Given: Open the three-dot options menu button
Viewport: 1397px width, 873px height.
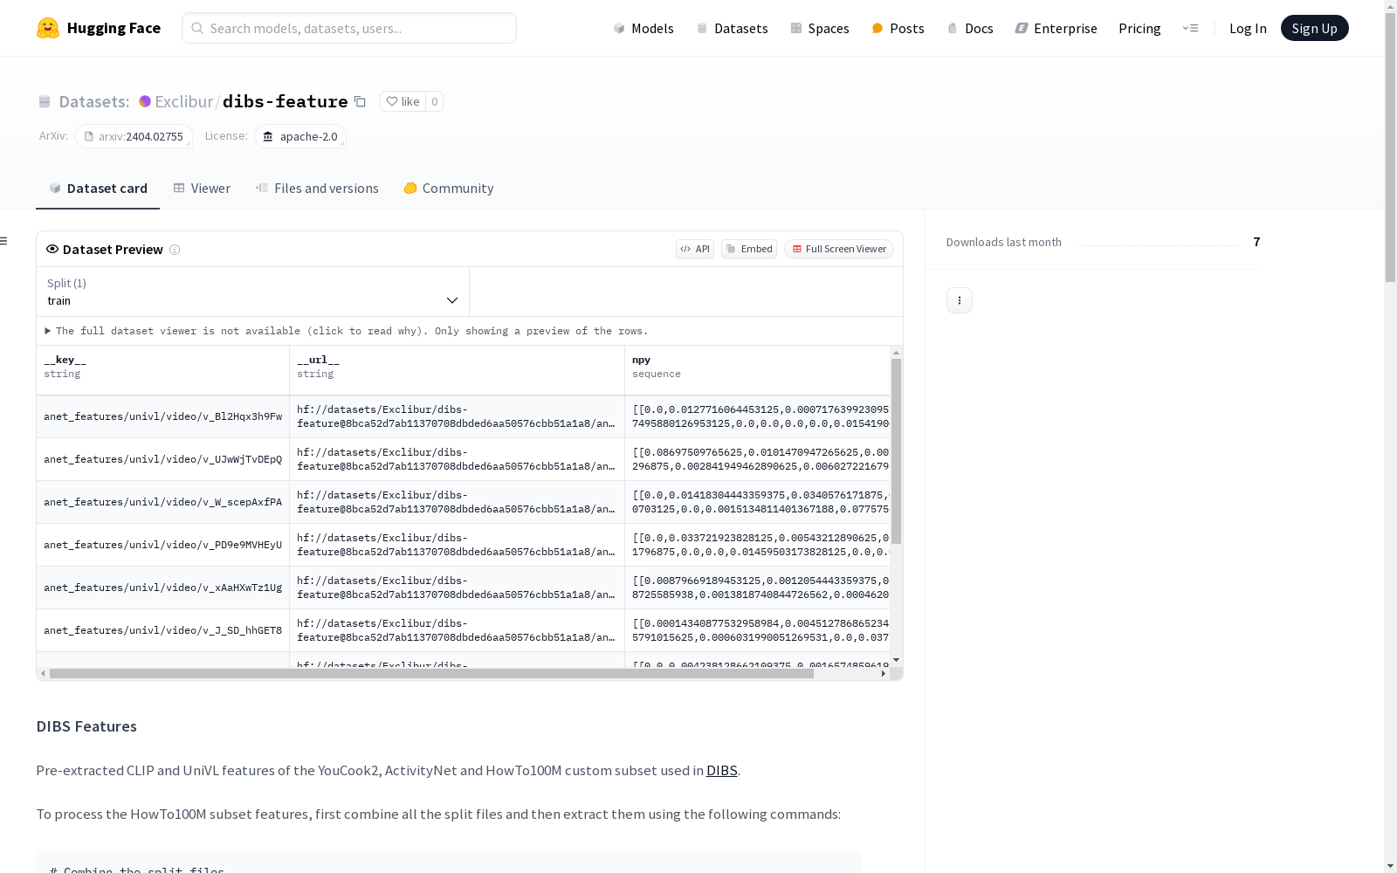Looking at the screenshot, I should tap(960, 300).
